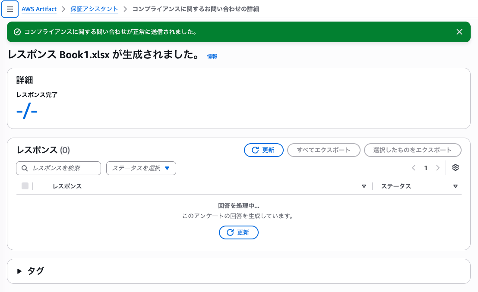The image size is (478, 292).
Task: Open the 情報 info link
Action: click(212, 57)
